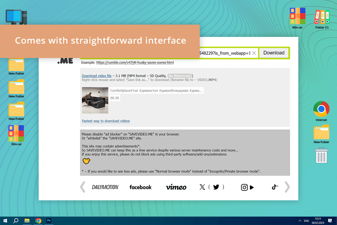
Task: Choose the Vimeo logo
Action: point(176,187)
